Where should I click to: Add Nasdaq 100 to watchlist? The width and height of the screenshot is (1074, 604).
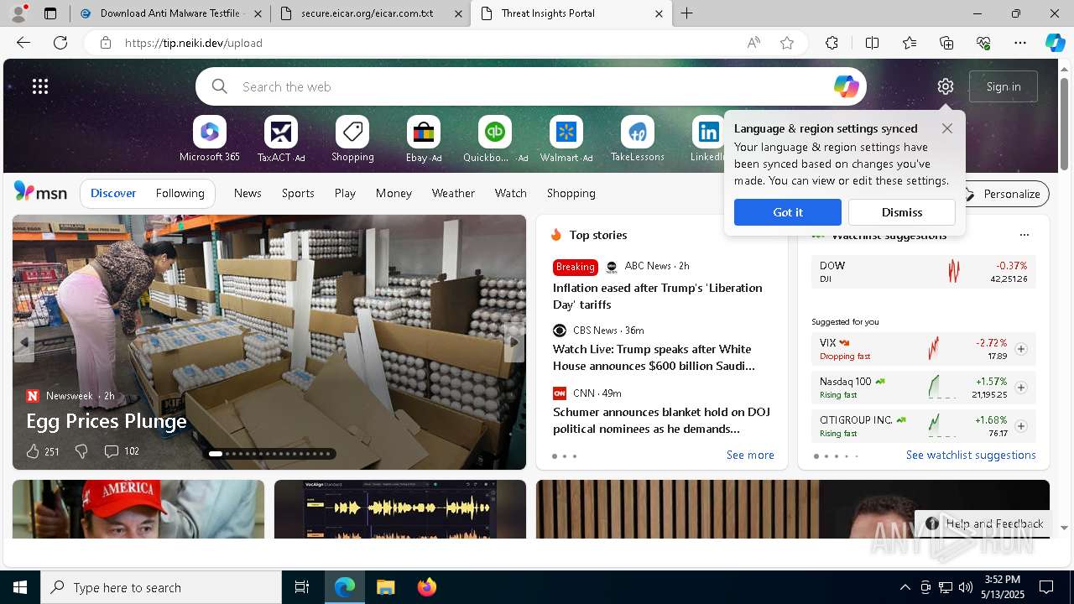tap(1021, 388)
